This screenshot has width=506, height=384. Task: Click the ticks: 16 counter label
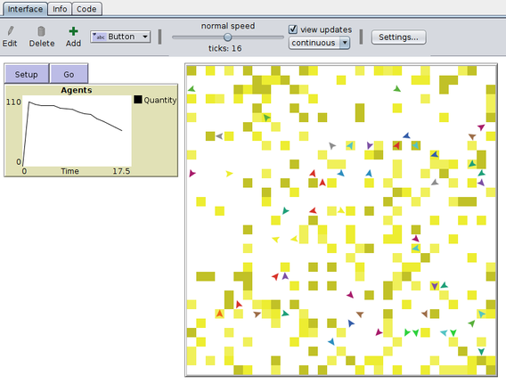pyautogui.click(x=224, y=48)
